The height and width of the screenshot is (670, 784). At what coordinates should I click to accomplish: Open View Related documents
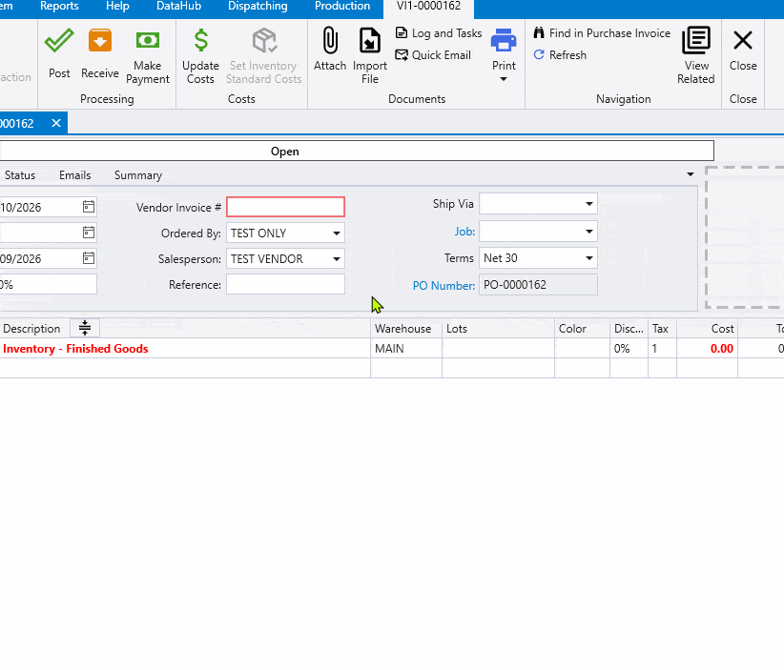click(x=696, y=56)
